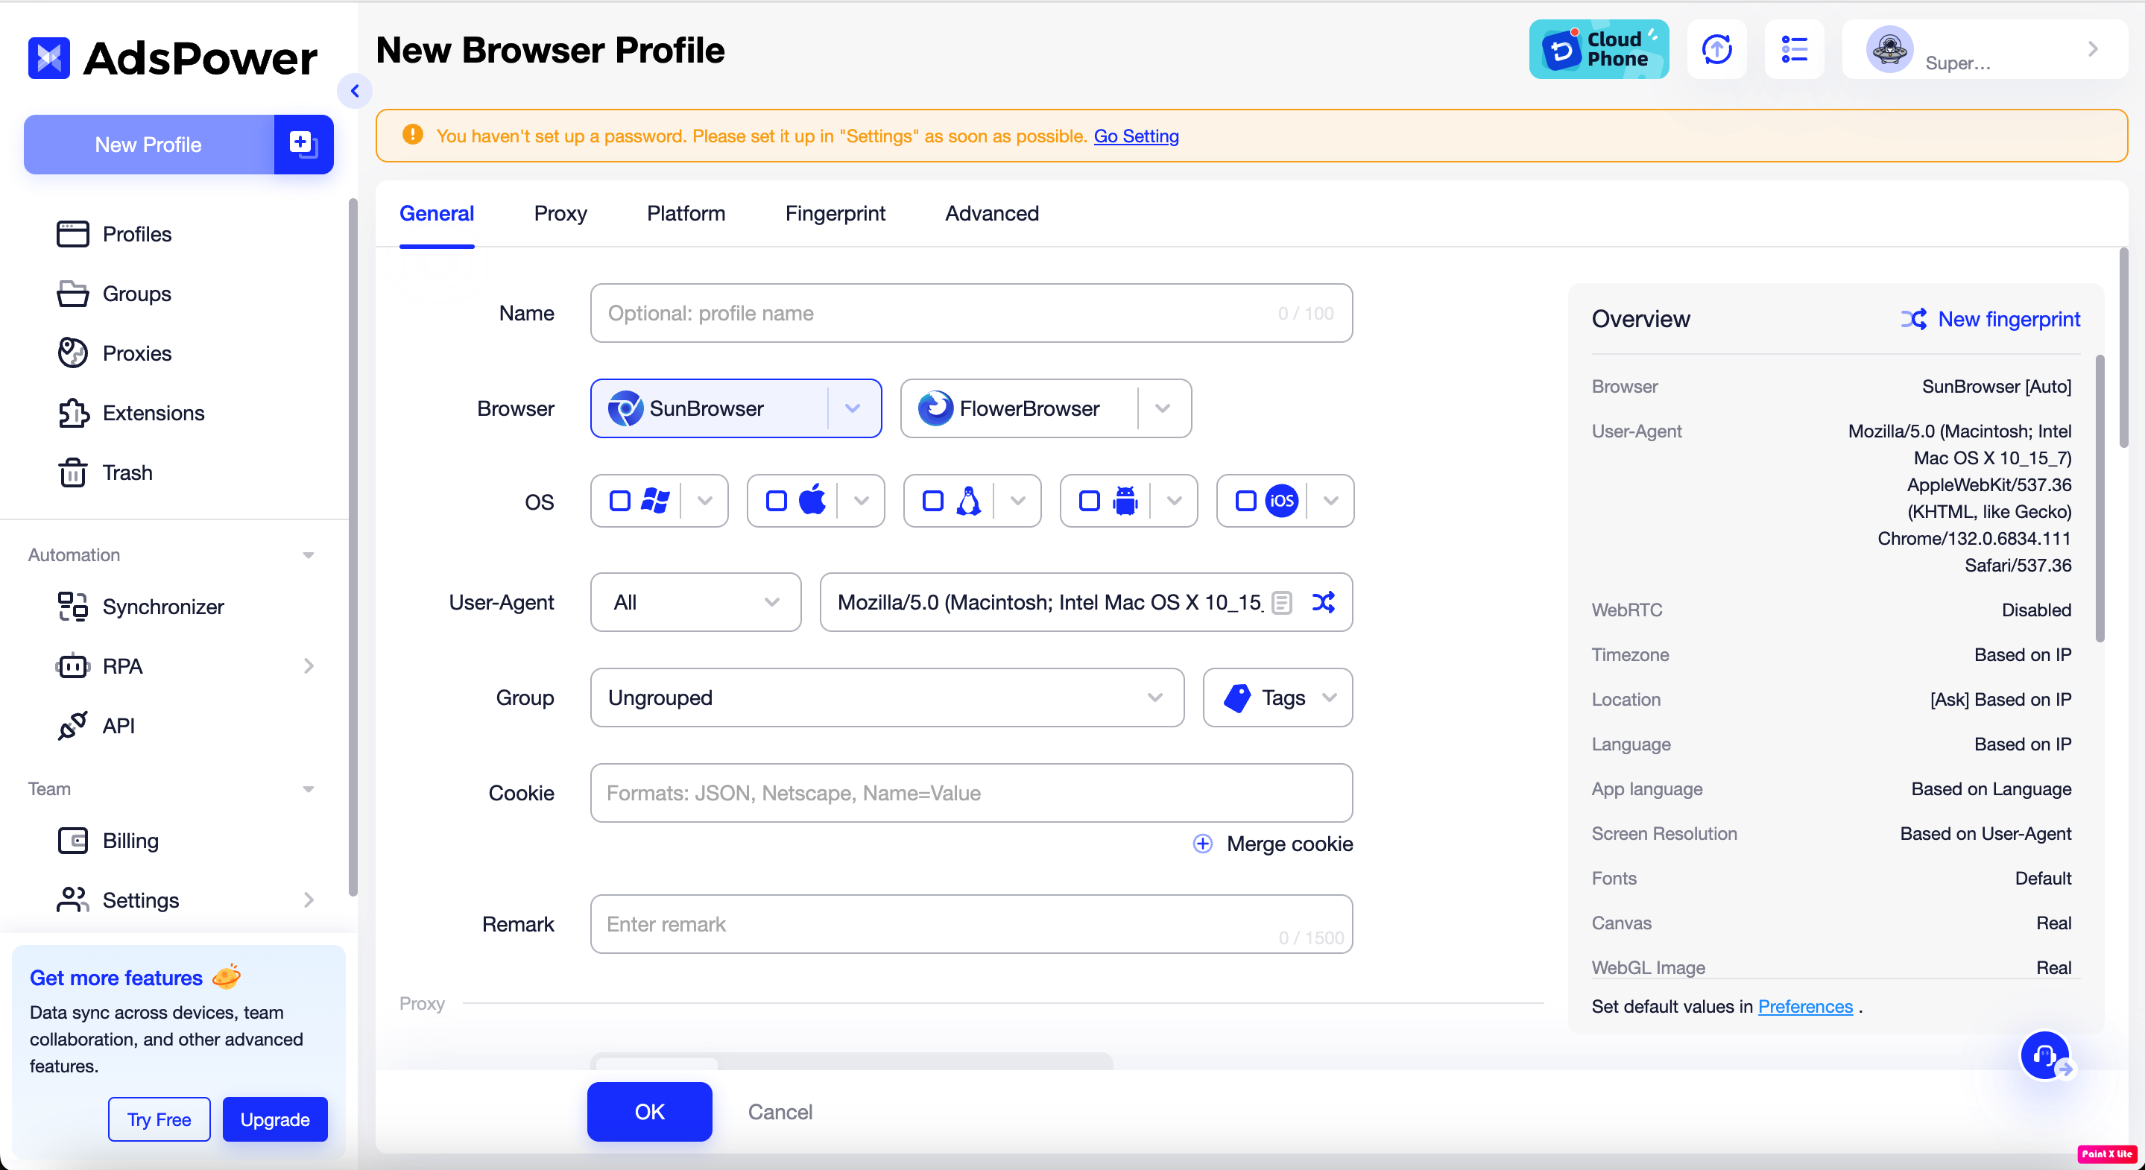The image size is (2145, 1170).
Task: Open the support headset chat icon
Action: tap(2044, 1055)
